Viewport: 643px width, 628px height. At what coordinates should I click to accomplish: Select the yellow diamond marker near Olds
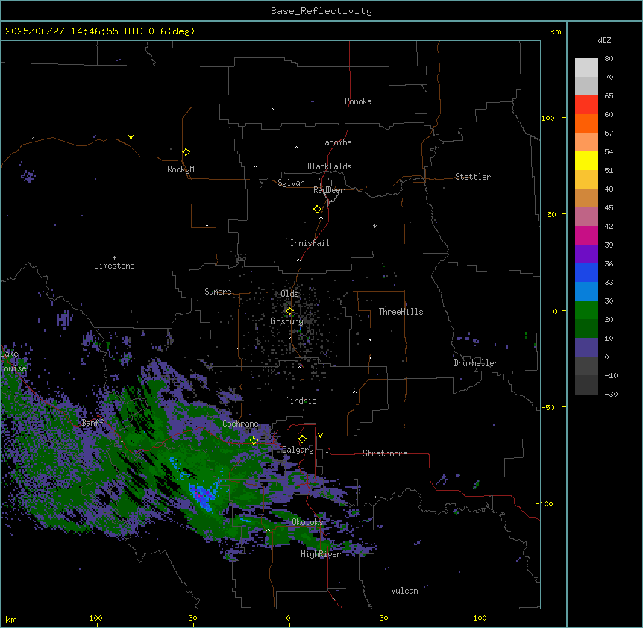289,311
